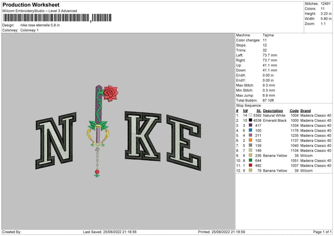
Task: Click the Total Bobbin value 87.10ft
Action: 268,100
